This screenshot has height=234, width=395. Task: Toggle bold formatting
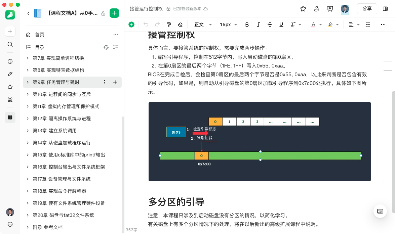point(247,25)
